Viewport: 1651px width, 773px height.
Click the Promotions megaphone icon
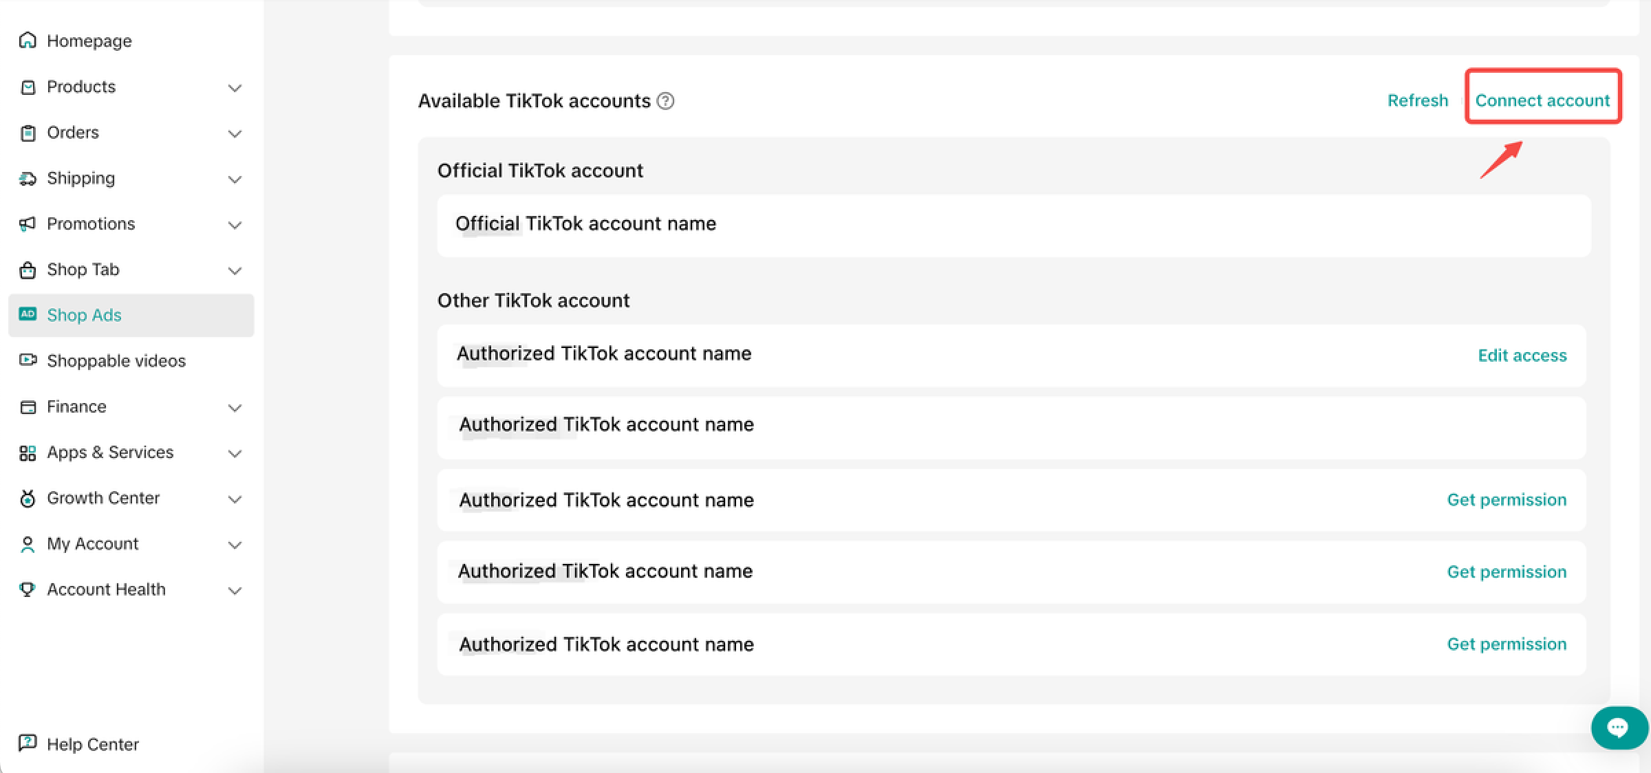coord(28,224)
